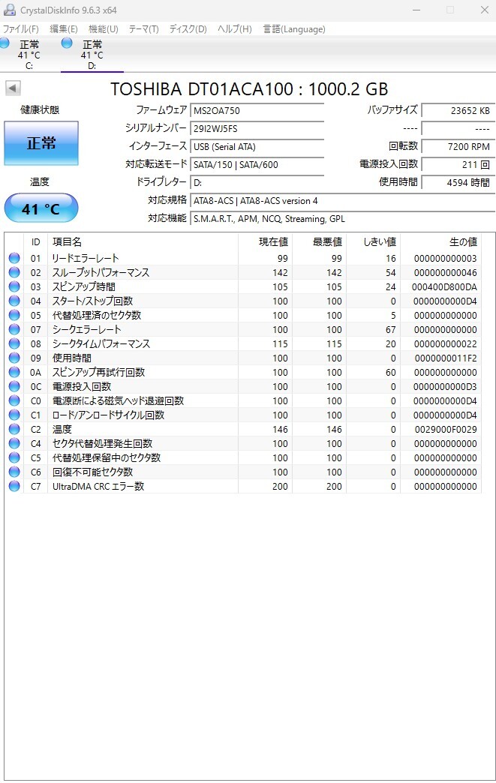The height and width of the screenshot is (783, 496).
Task: Click the drive letter field D:
Action: point(257,182)
